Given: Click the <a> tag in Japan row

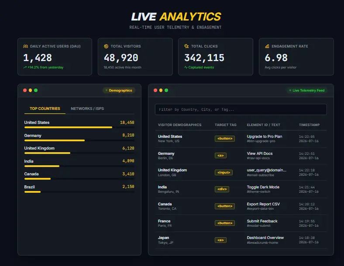Looking at the screenshot, I should click(220, 240).
